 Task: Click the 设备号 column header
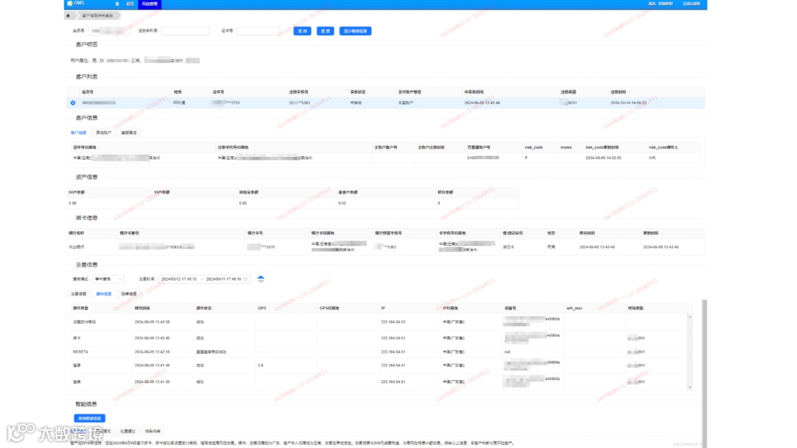pyautogui.click(x=511, y=308)
